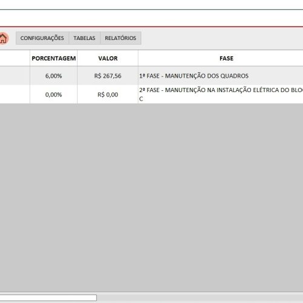Click the horizontal scrollbar thumb at bottom
Screen dimensions: 303x303
pos(48,298)
